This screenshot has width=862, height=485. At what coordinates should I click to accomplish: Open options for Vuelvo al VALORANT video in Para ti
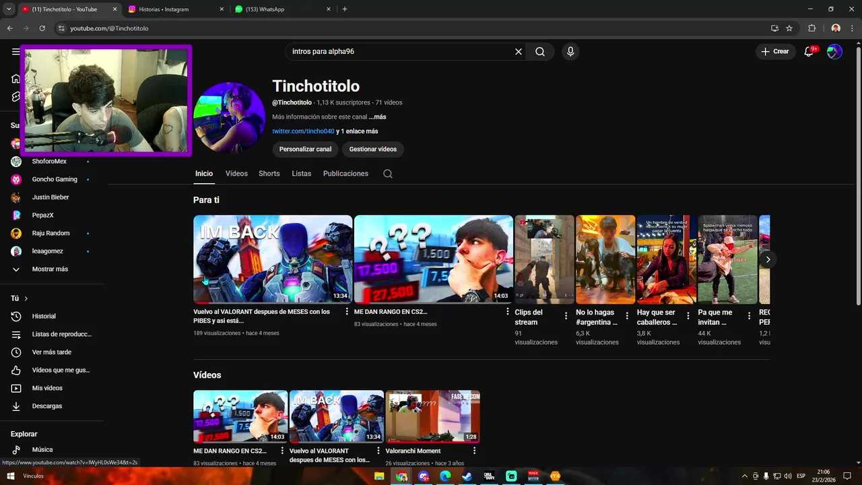(x=347, y=312)
